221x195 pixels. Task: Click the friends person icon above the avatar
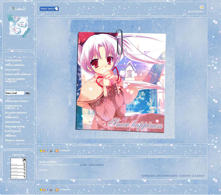13,9
